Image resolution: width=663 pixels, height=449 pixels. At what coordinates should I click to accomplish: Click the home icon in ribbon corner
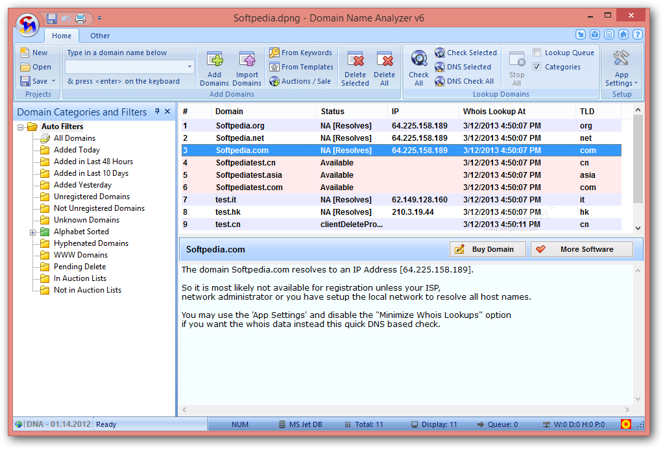point(623,34)
